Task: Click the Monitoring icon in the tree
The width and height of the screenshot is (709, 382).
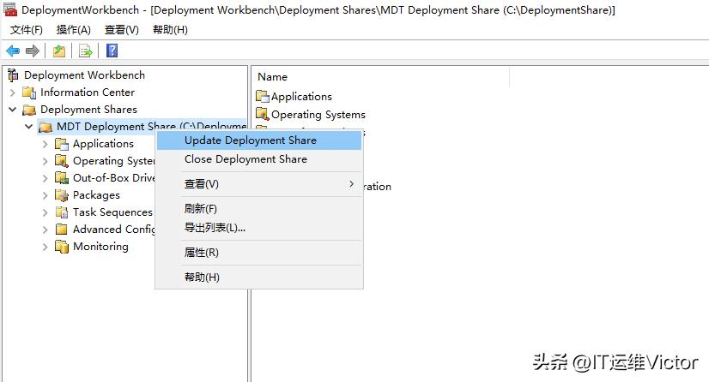Action: pos(62,247)
